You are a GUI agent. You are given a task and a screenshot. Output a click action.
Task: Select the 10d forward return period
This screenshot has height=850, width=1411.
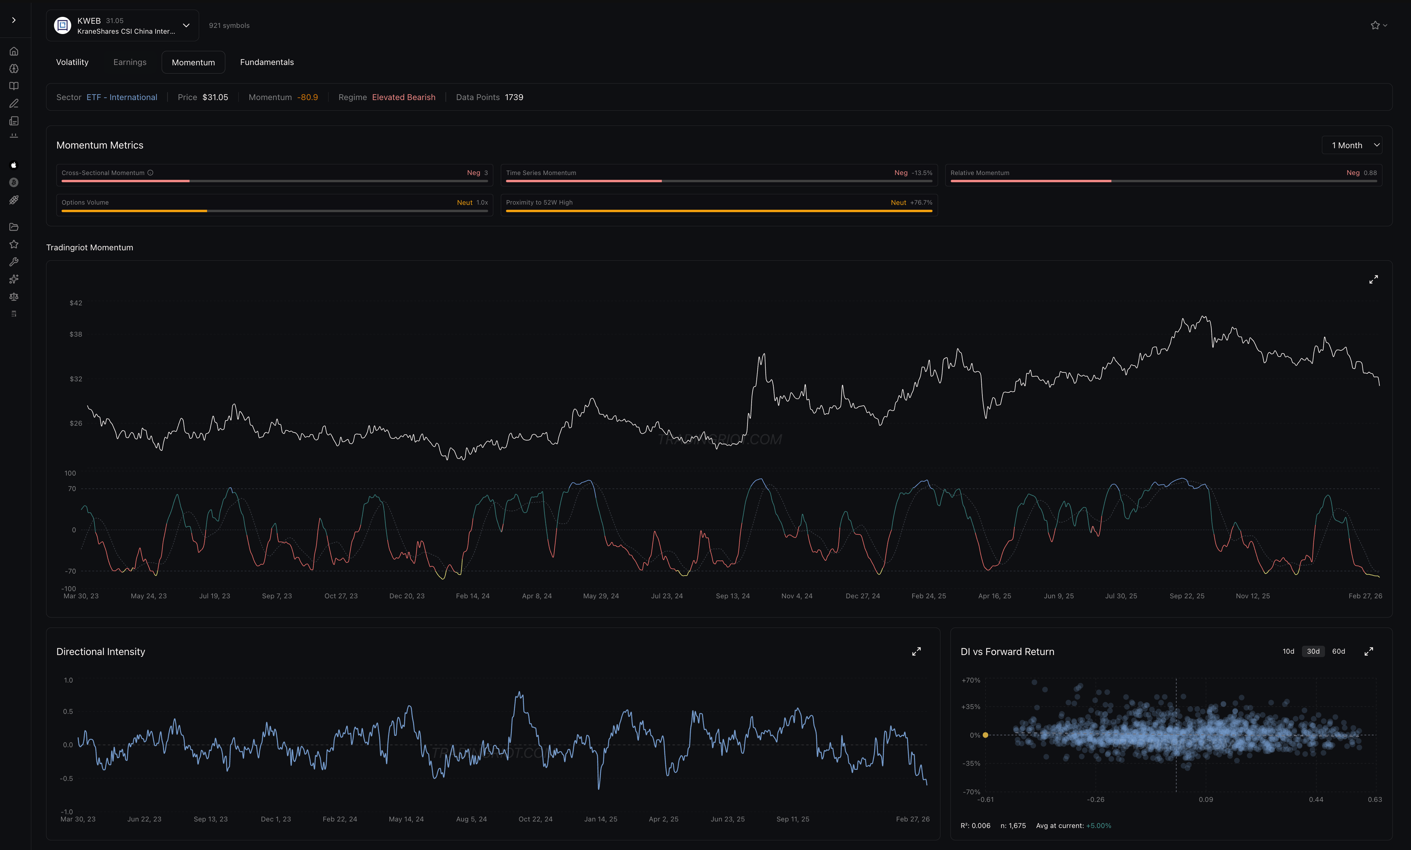point(1288,651)
